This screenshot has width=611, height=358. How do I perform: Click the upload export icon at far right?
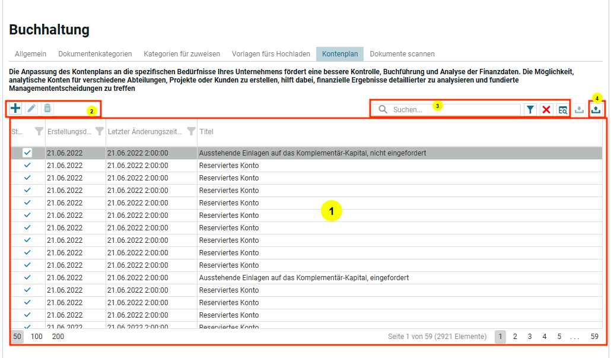[596, 110]
